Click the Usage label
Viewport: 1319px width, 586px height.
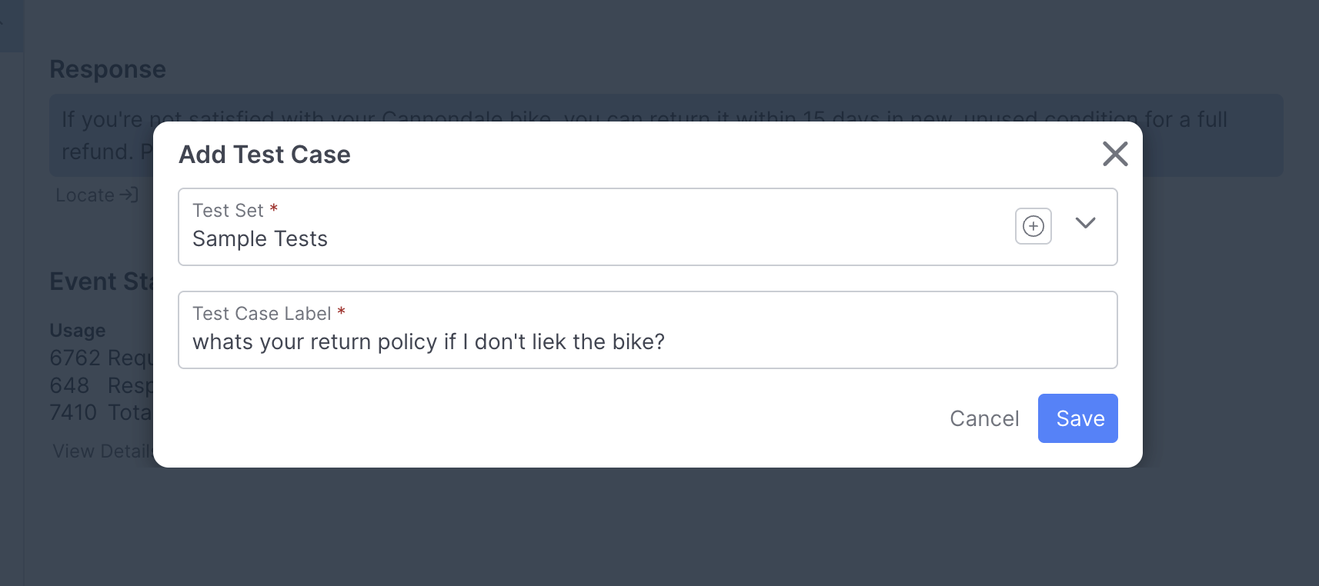coord(78,331)
